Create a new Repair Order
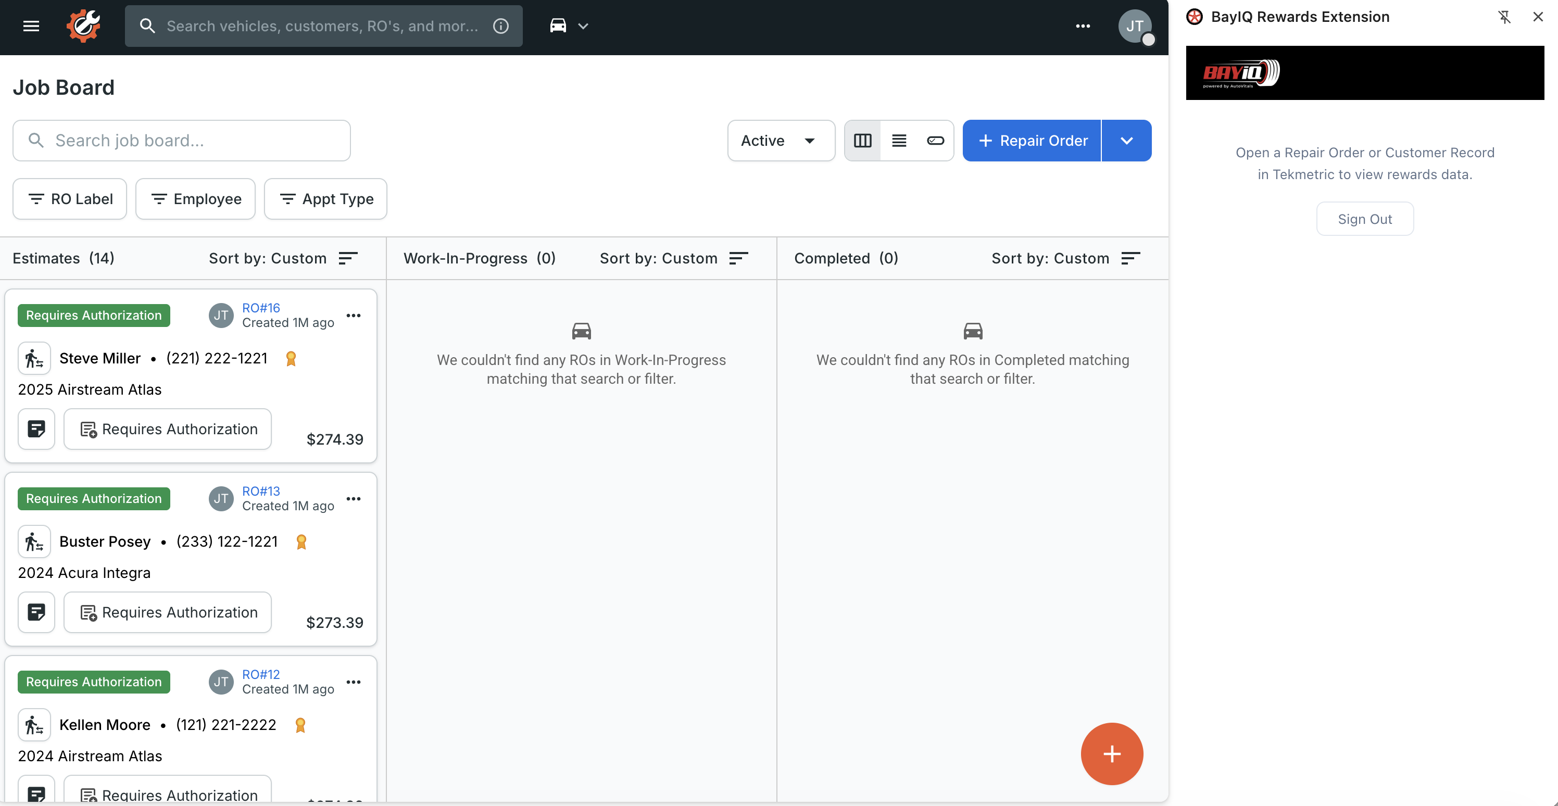The width and height of the screenshot is (1558, 806). click(1032, 140)
